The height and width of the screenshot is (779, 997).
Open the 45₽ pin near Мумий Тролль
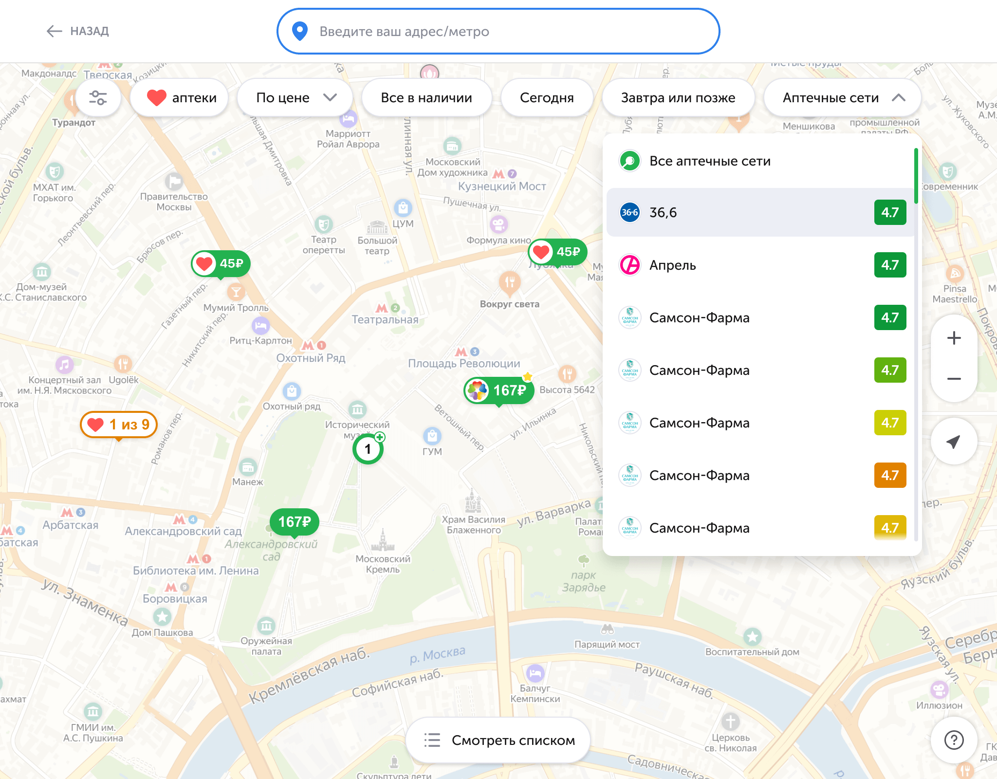click(x=221, y=264)
